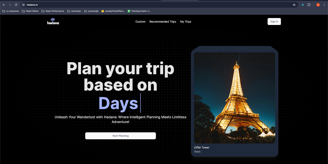The image size is (328, 164).
Task: Open the React Performance bookmark folder
Action: click(53, 11)
